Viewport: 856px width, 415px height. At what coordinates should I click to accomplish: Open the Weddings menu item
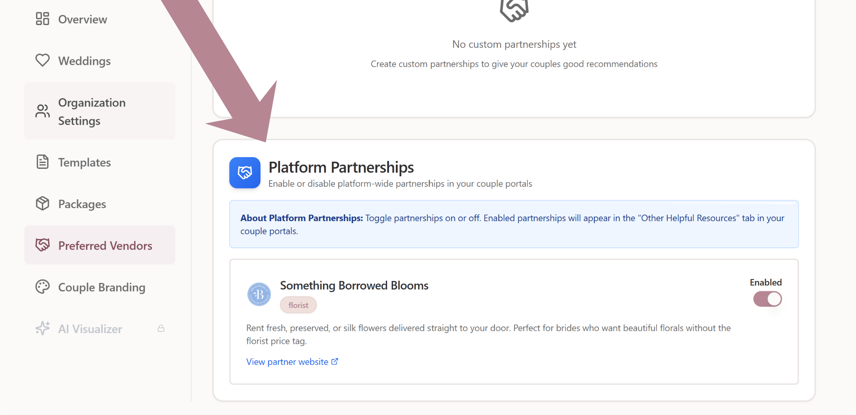[x=84, y=61]
